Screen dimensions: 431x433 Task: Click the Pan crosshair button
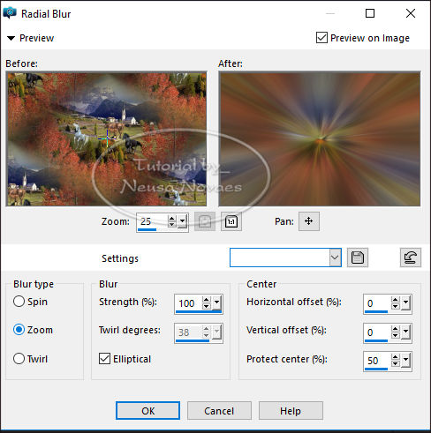308,221
